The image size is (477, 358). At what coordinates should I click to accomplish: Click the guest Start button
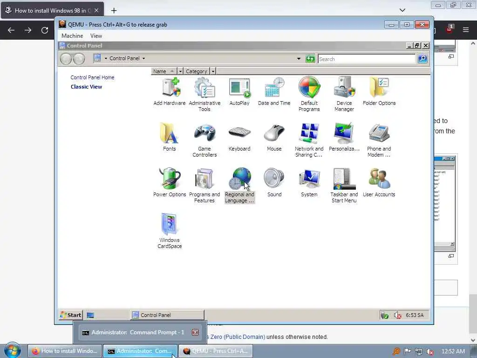71,315
